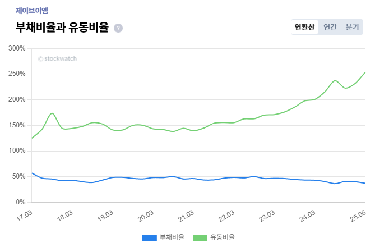Click the stockwatch watermark text

57,58
